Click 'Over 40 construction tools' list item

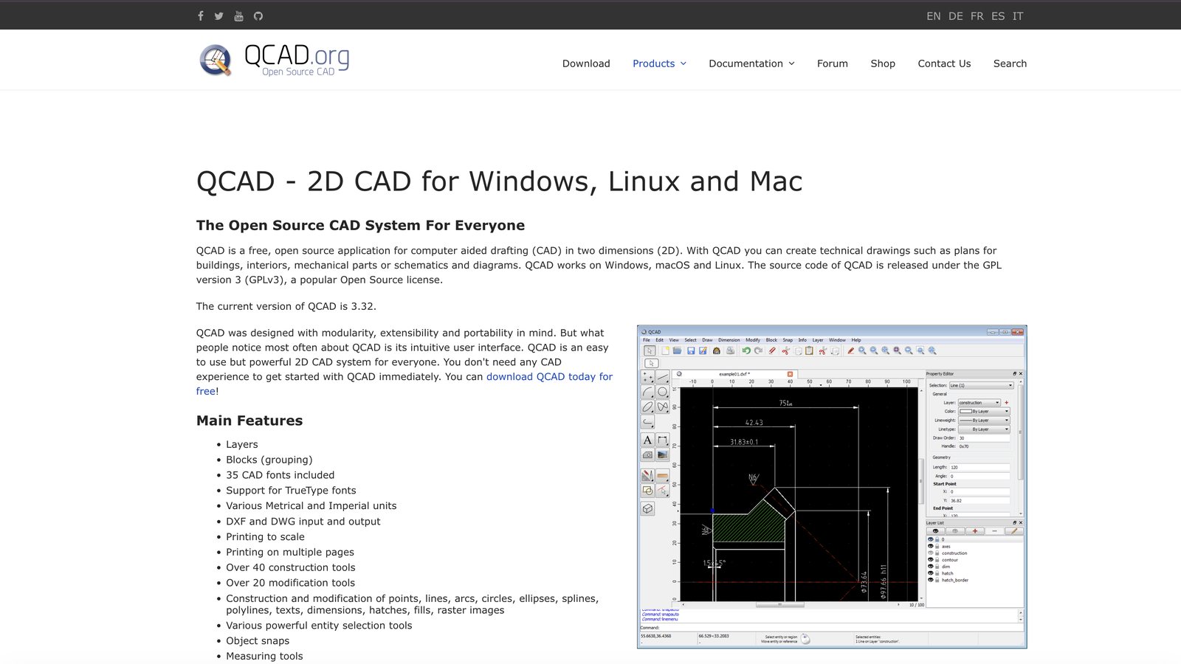tap(291, 567)
